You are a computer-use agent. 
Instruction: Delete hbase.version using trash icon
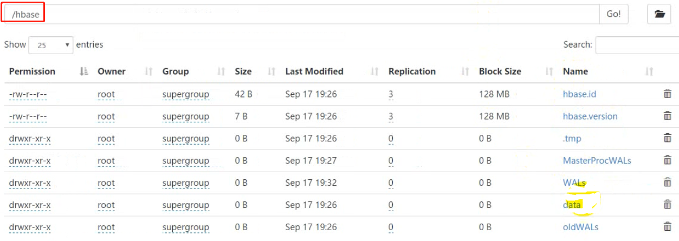tap(668, 116)
